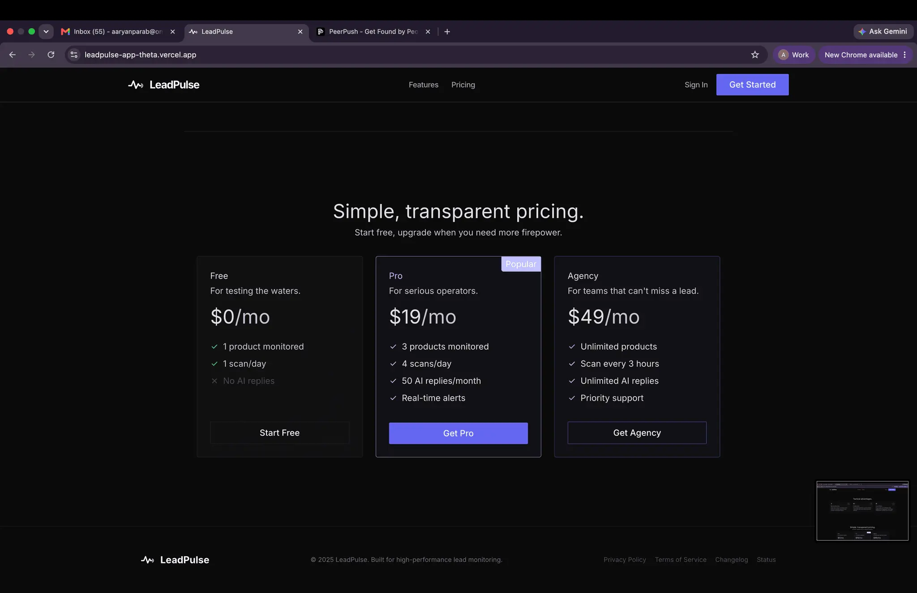Open the Chrome three-dot menu
This screenshot has width=917, height=593.
pyautogui.click(x=905, y=55)
